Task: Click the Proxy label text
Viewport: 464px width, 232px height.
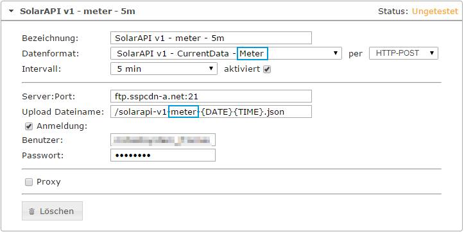Action: pos(49,182)
